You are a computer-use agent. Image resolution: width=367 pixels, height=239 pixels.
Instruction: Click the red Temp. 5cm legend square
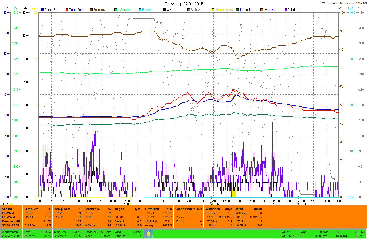pos(67,10)
